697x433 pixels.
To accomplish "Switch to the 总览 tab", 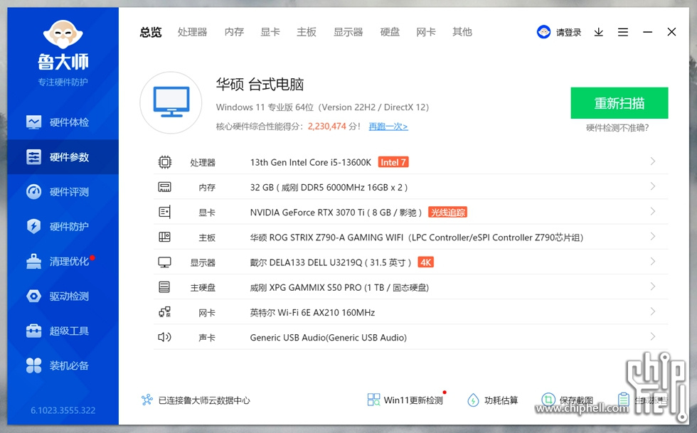I will point(151,32).
